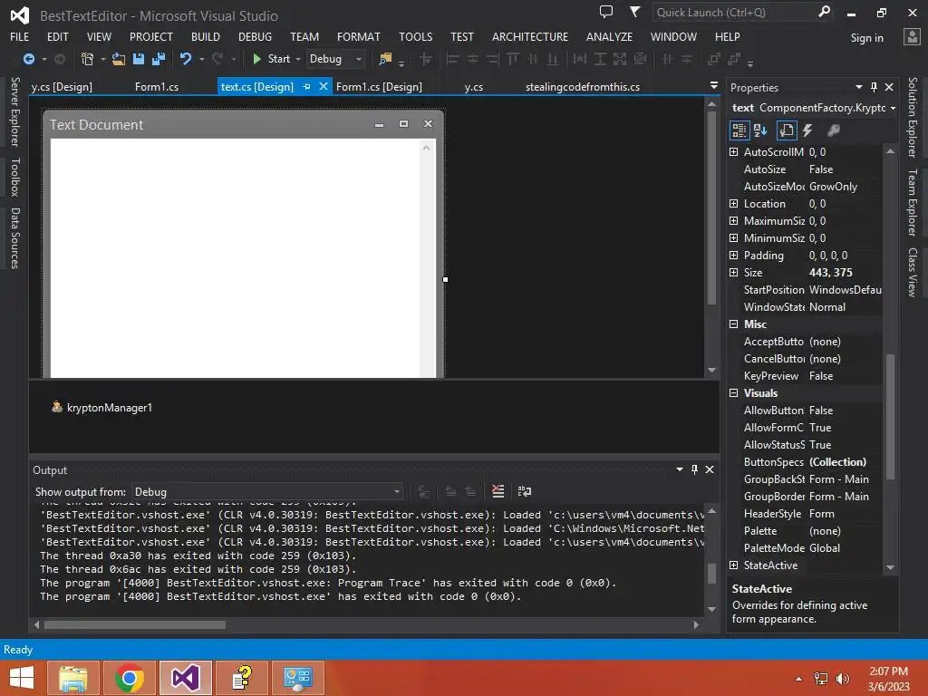Select the kryptonManager1 component

tap(101, 407)
